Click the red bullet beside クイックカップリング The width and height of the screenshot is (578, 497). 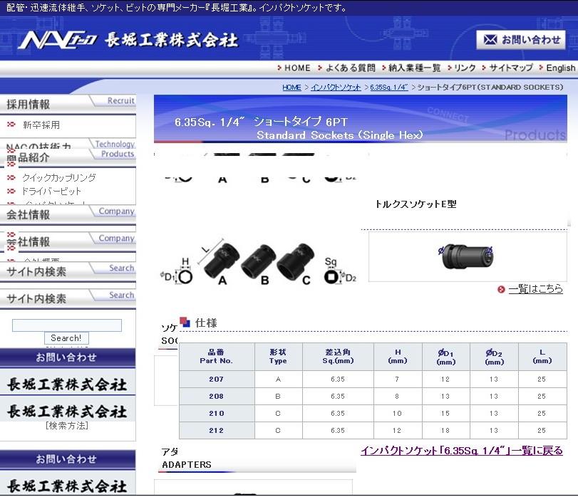point(11,177)
